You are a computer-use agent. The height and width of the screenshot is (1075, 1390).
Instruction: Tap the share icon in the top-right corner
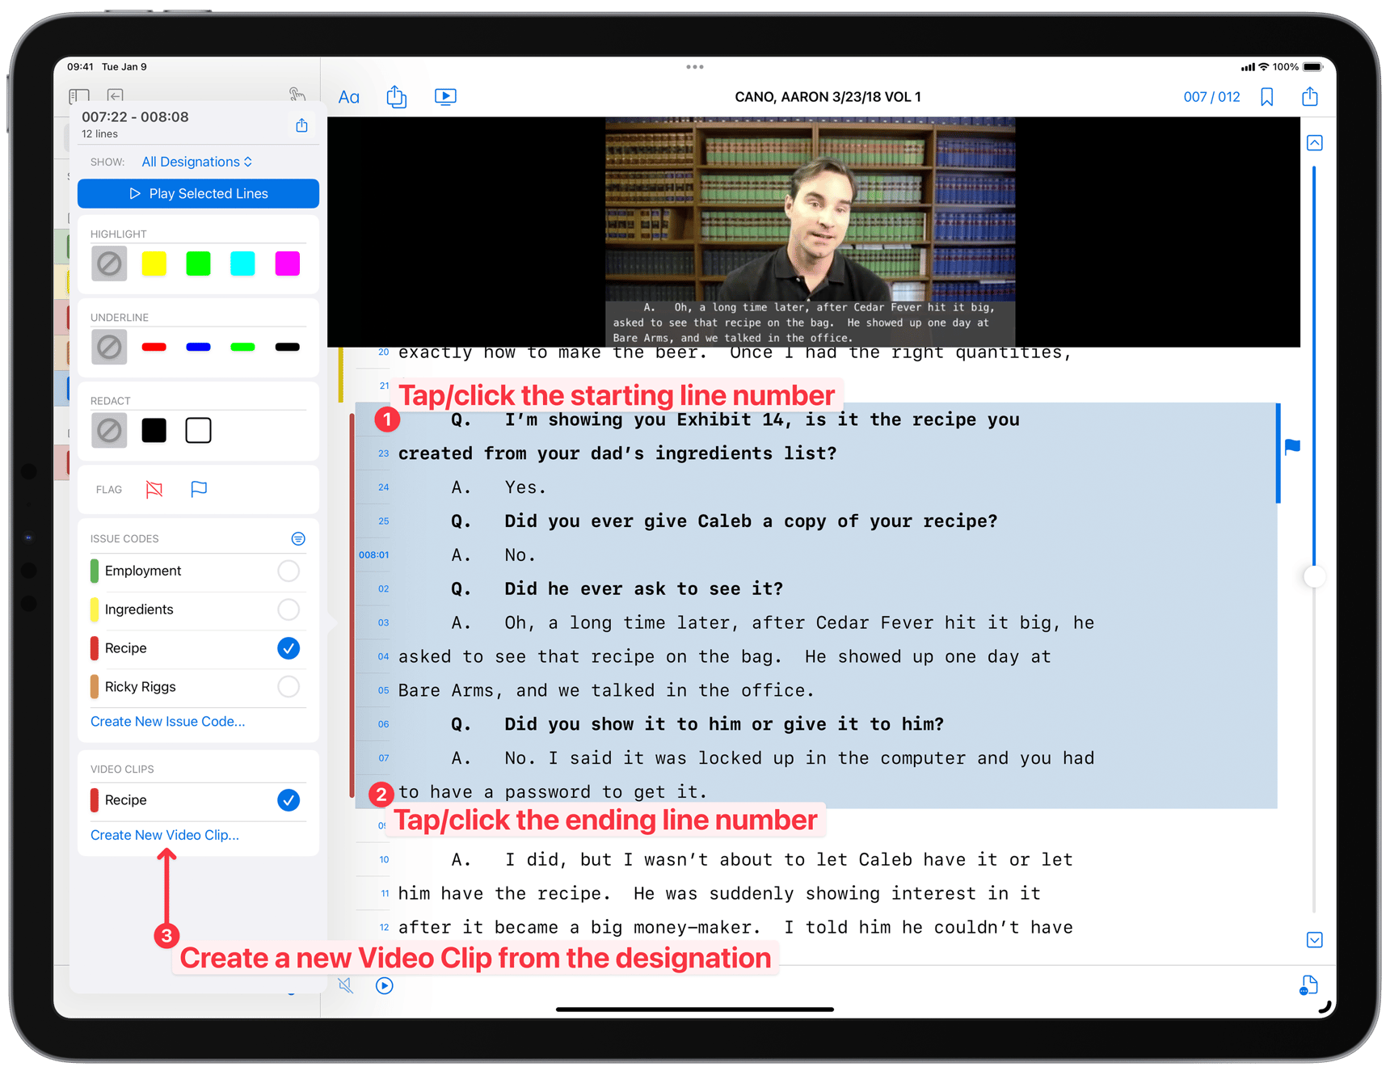pyautogui.click(x=1310, y=96)
